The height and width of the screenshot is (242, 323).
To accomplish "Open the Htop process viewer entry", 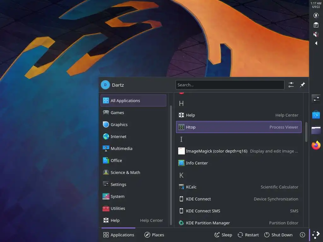I will (x=238, y=127).
